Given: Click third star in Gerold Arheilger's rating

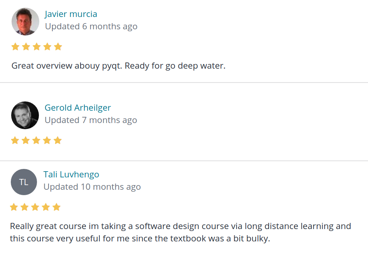Looking at the screenshot, I should pos(36,140).
